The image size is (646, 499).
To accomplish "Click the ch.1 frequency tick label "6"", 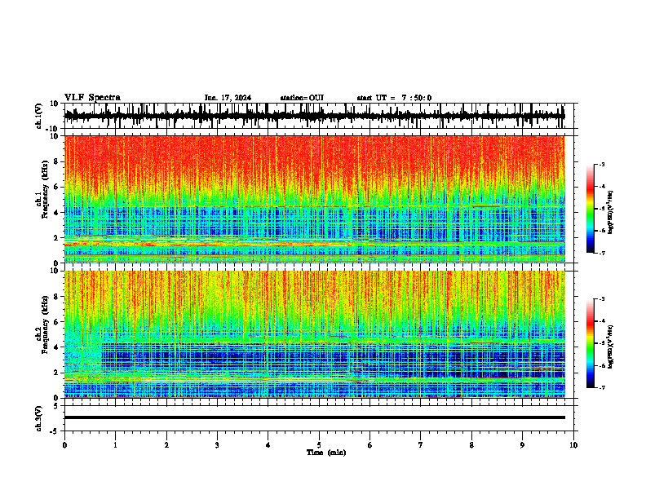I will point(57,187).
